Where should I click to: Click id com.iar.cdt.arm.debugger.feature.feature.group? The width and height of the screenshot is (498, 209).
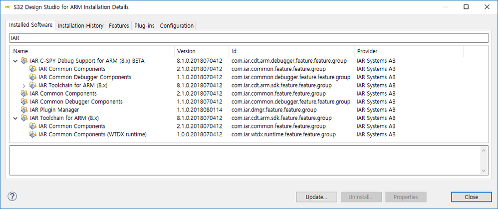pos(289,61)
